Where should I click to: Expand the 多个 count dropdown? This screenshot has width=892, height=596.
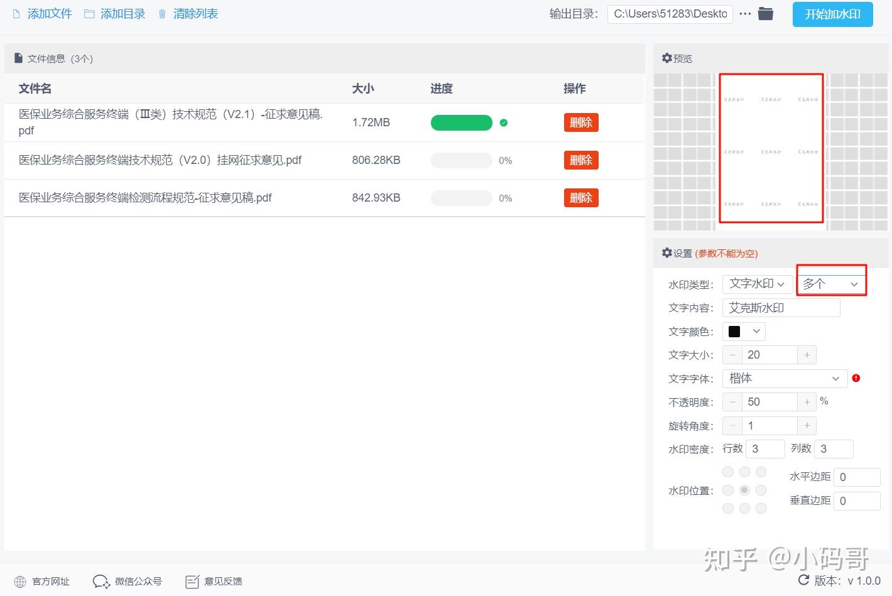point(830,284)
